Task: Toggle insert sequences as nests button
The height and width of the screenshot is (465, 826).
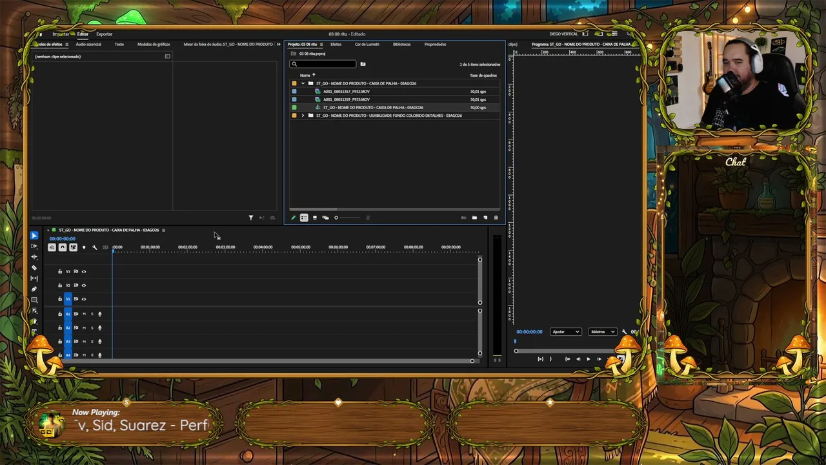Action: [x=52, y=247]
